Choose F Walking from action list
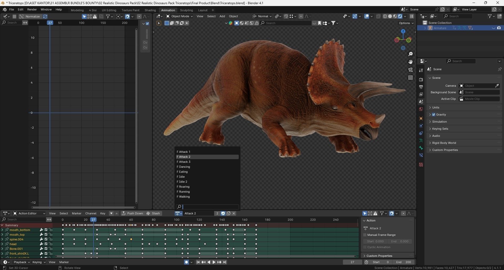This screenshot has height=270, width=504. tap(207, 197)
